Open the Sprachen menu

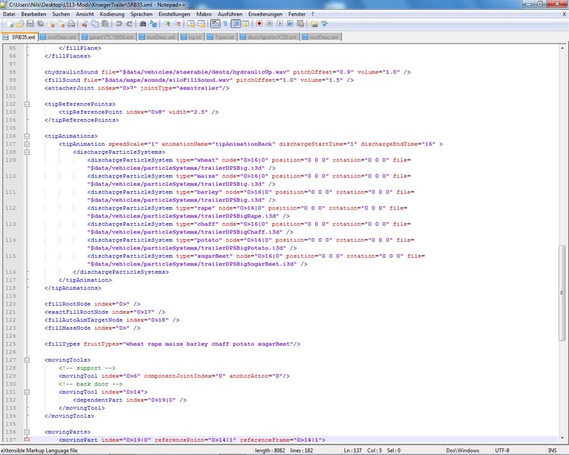[142, 14]
